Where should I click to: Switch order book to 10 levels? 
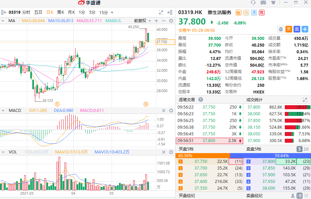[x=306, y=149]
